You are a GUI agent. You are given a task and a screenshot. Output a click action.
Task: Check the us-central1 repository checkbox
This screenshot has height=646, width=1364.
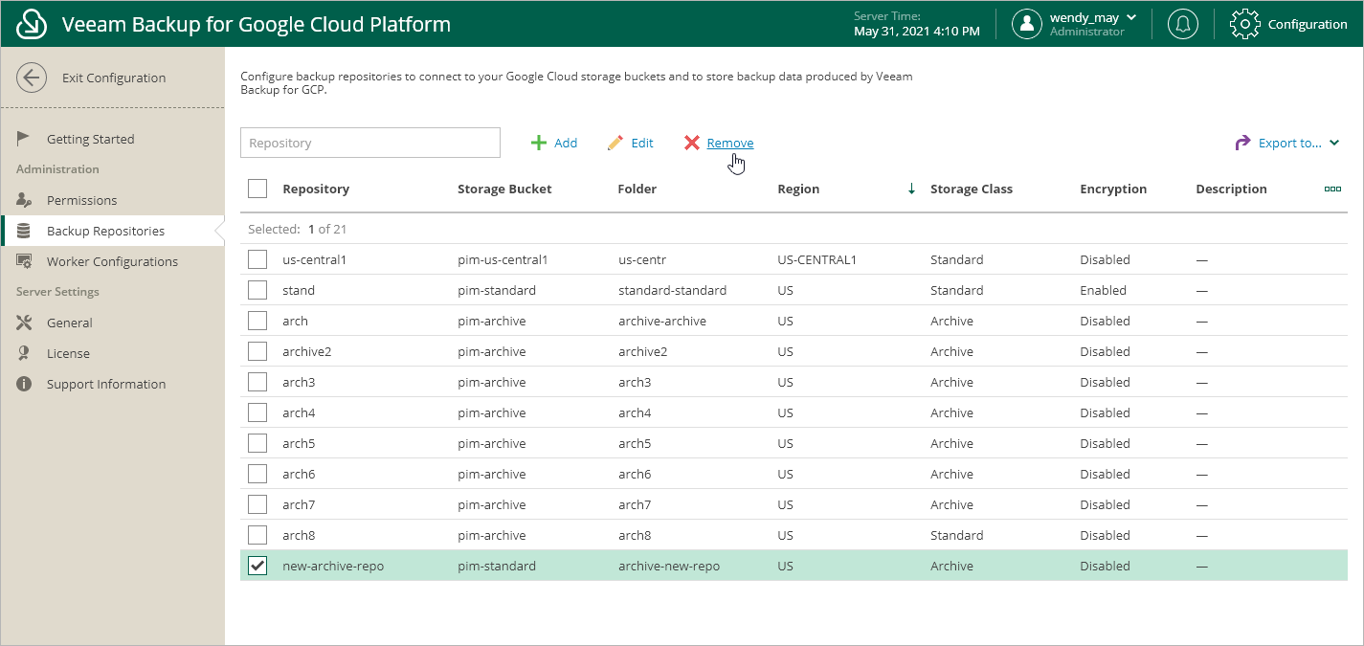(x=257, y=259)
